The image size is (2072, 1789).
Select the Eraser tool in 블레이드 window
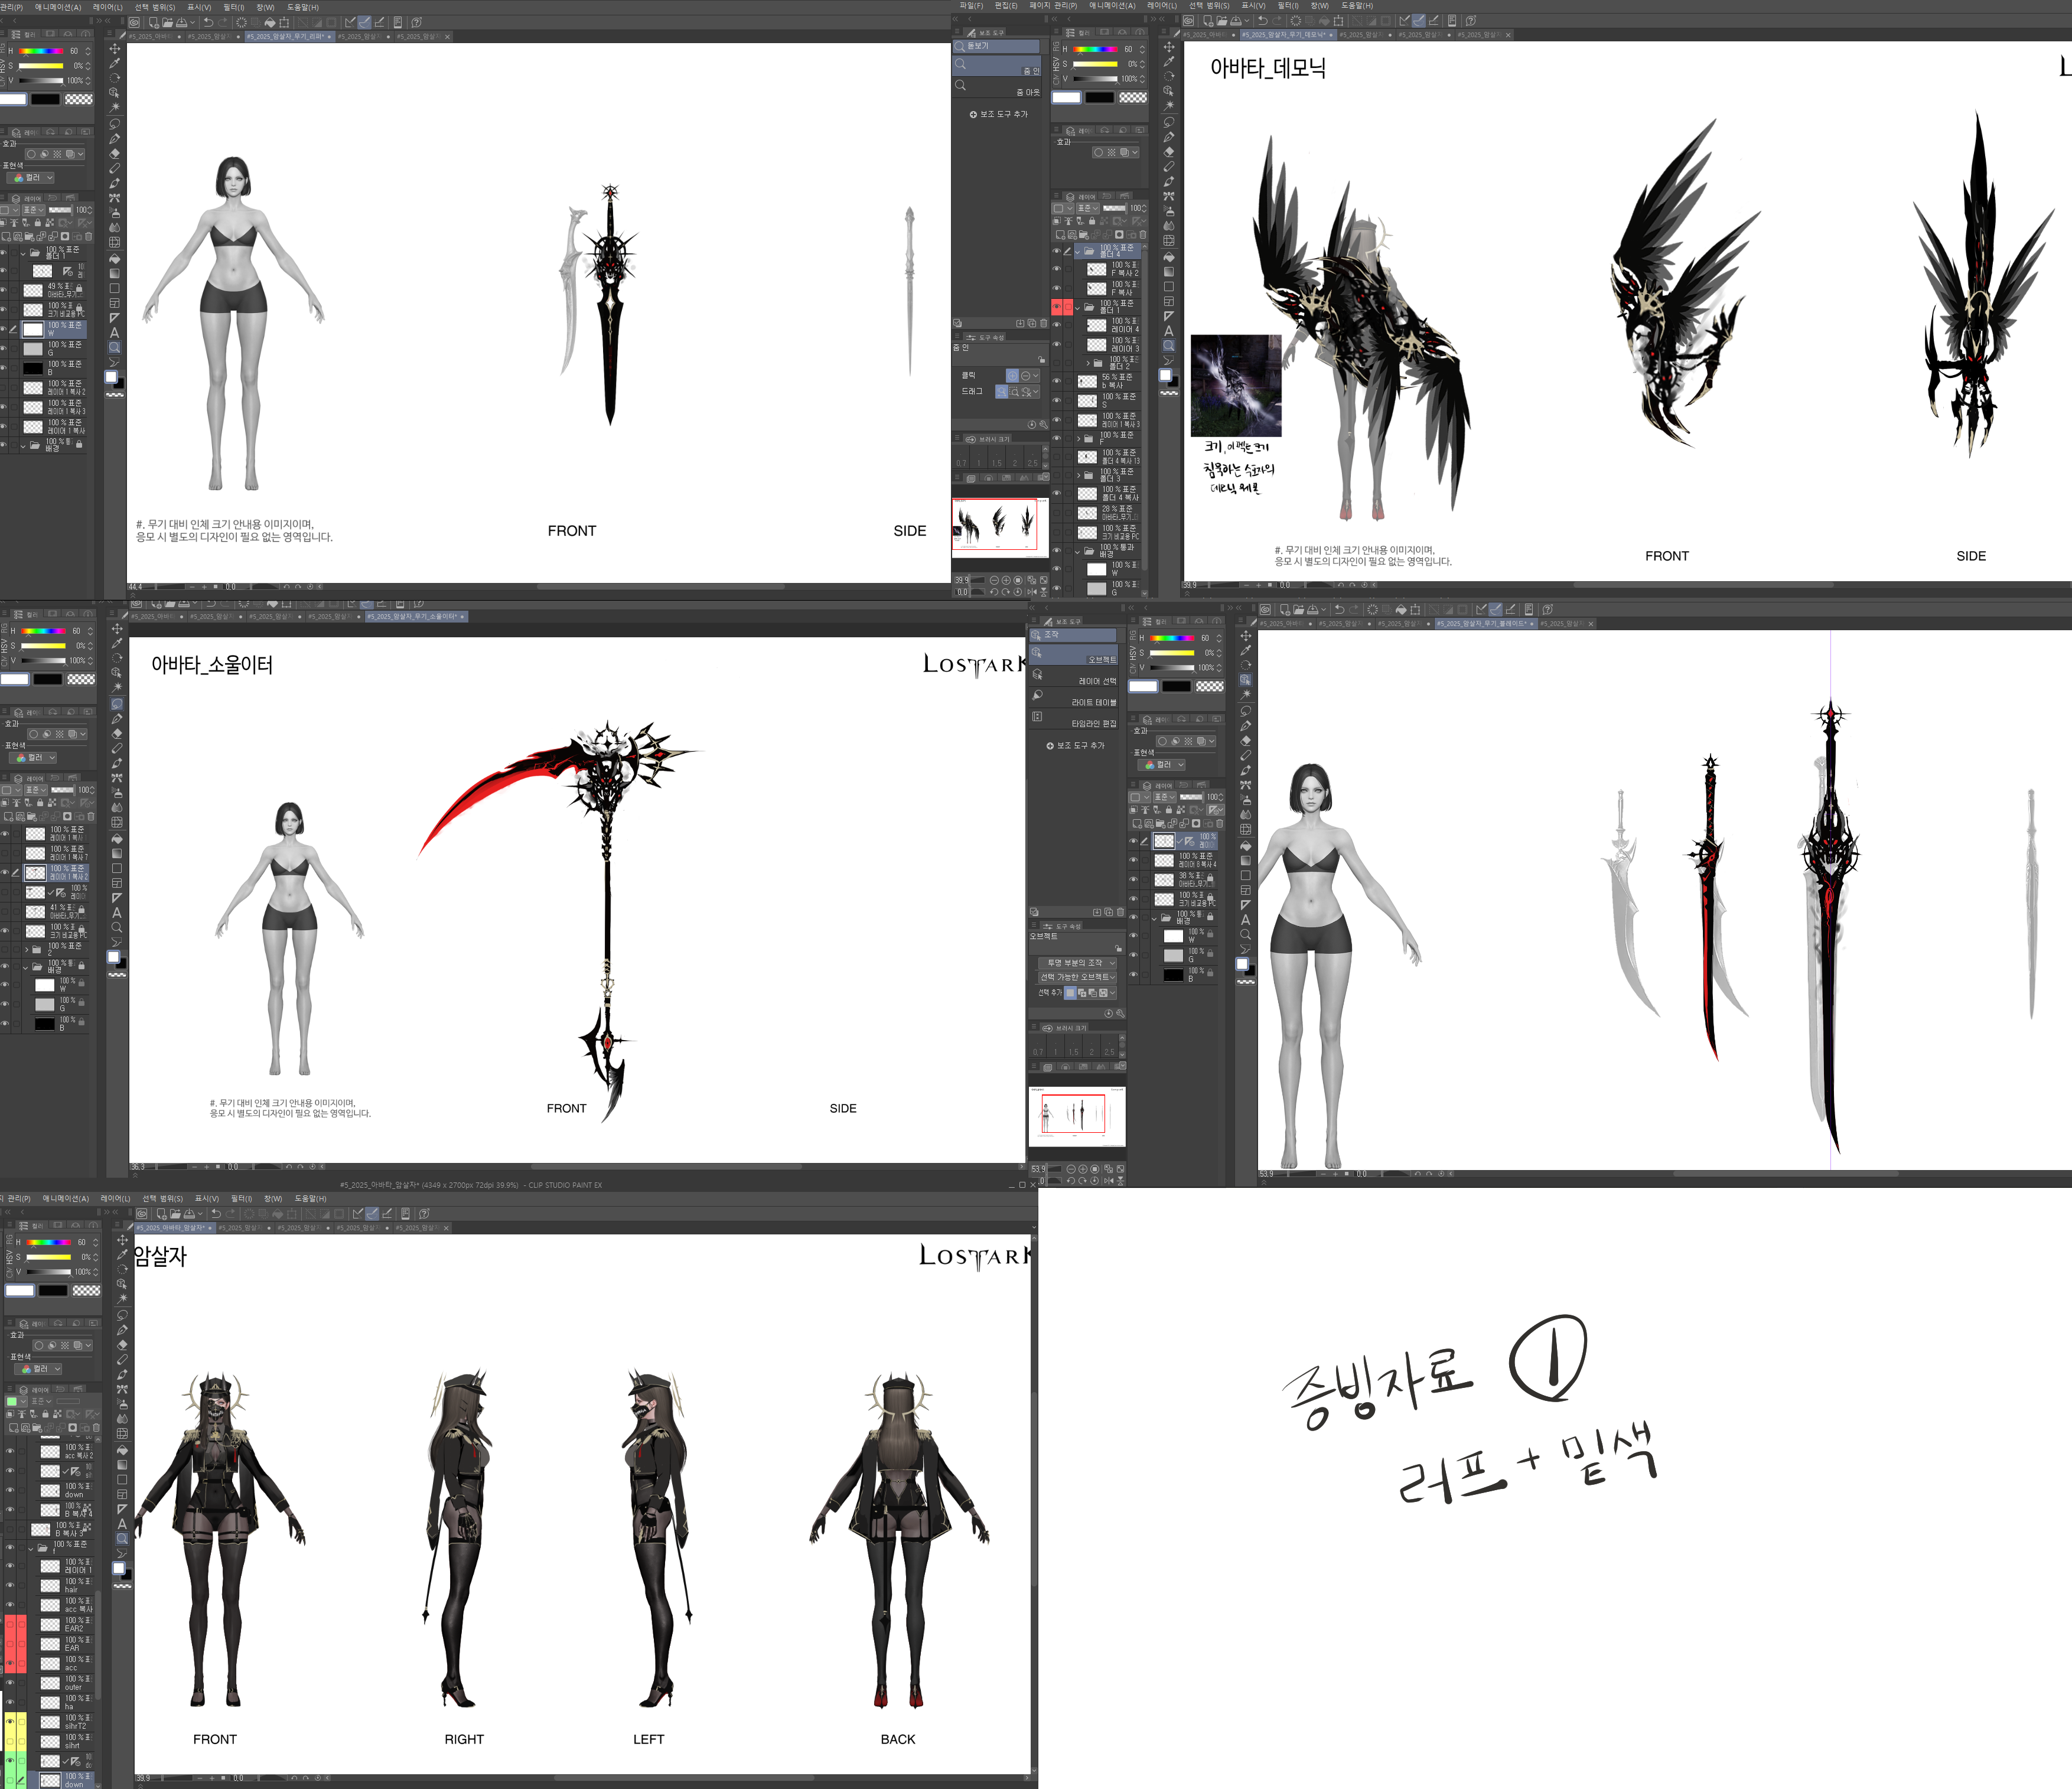pos(1245,740)
